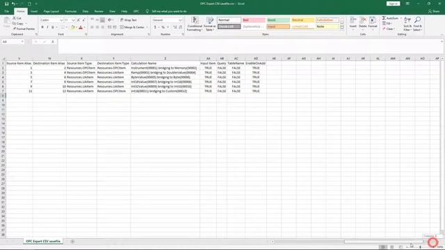Click the Fill Color bucket icon
Screen dimensions: 445x250
(72, 27)
